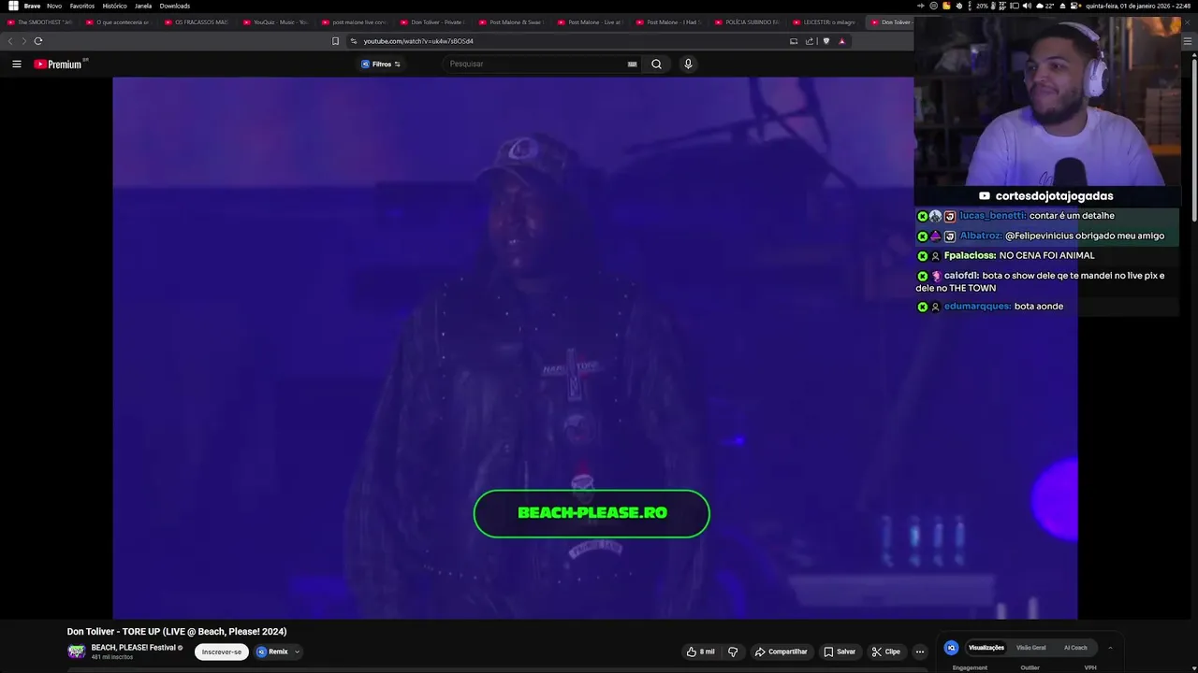Viewport: 1198px width, 673px height.
Task: Switch to 'Don Toliver - Private' tab
Action: (x=432, y=21)
